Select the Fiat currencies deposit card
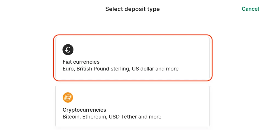This screenshot has width=267, height=130. [x=132, y=58]
